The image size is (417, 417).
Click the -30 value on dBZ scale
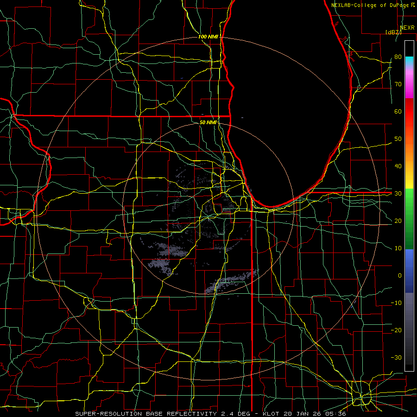[x=396, y=357]
